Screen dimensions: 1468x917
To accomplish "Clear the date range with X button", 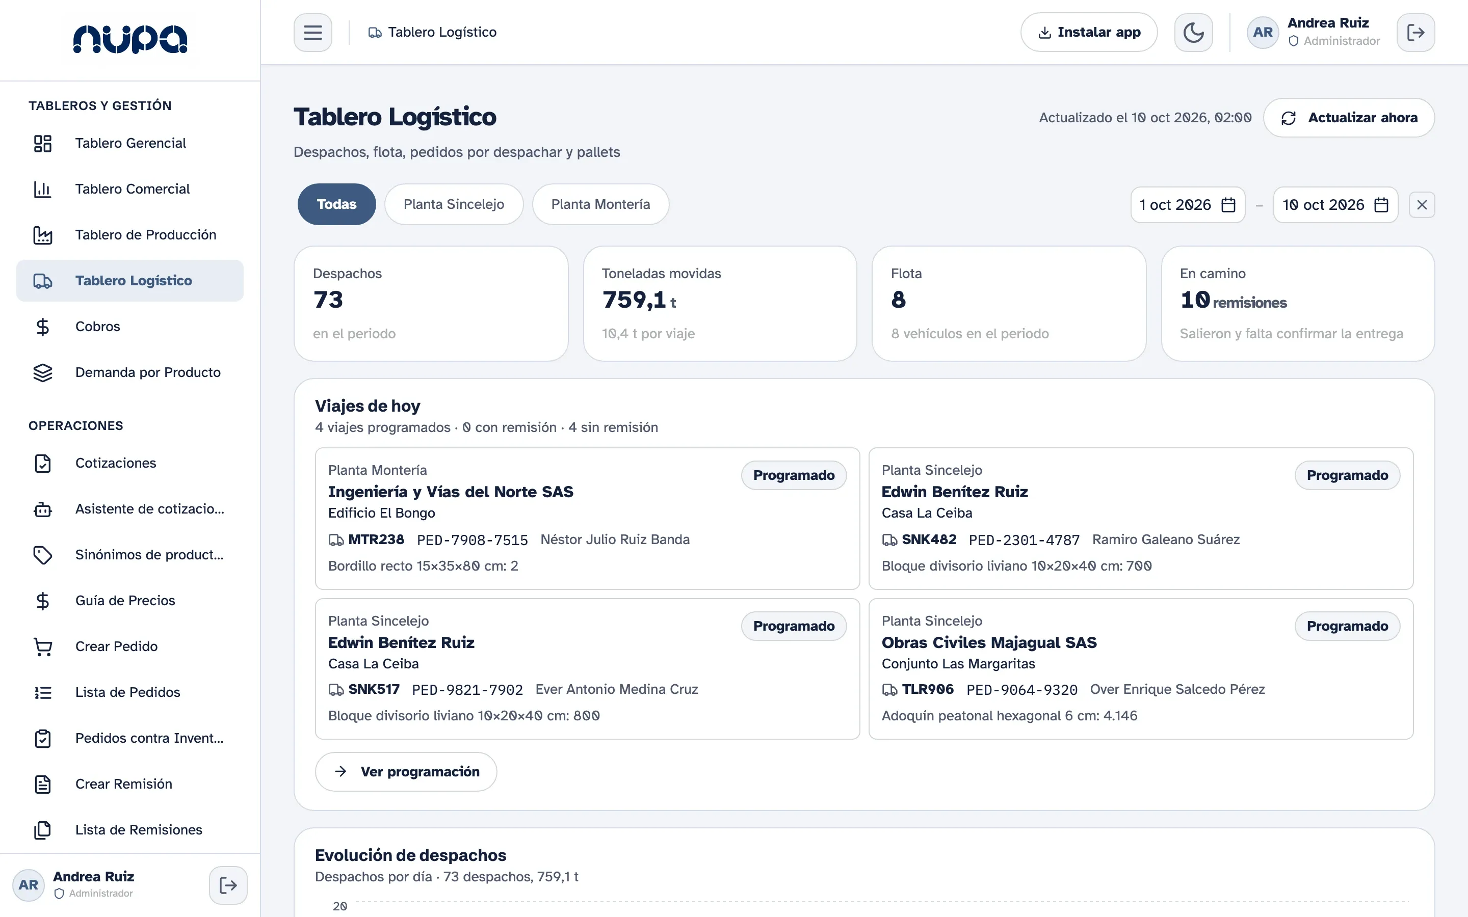I will click(1422, 205).
